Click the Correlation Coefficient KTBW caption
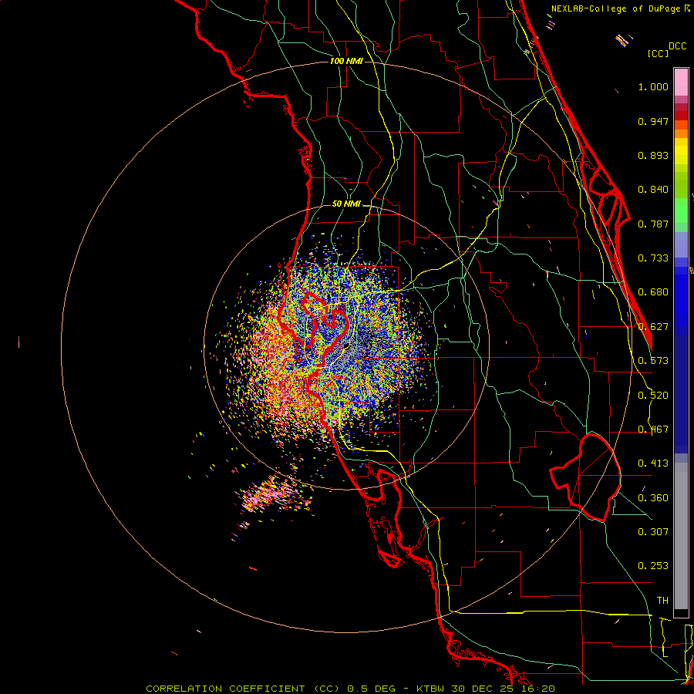694x694 pixels. pyautogui.click(x=350, y=689)
